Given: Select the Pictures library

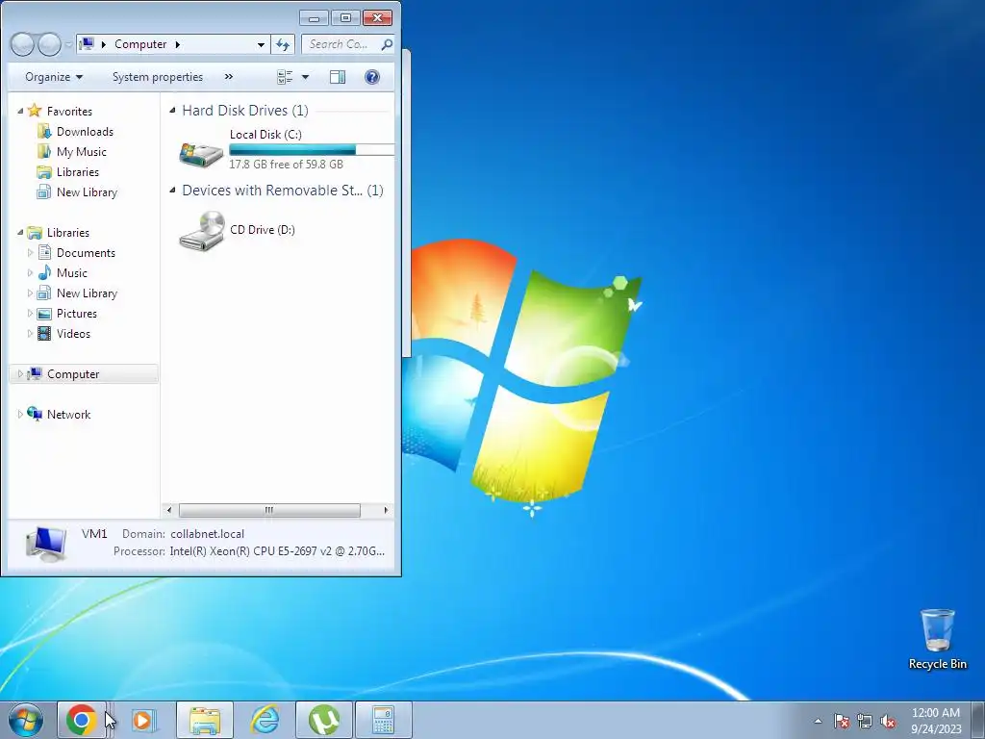Looking at the screenshot, I should 77,313.
